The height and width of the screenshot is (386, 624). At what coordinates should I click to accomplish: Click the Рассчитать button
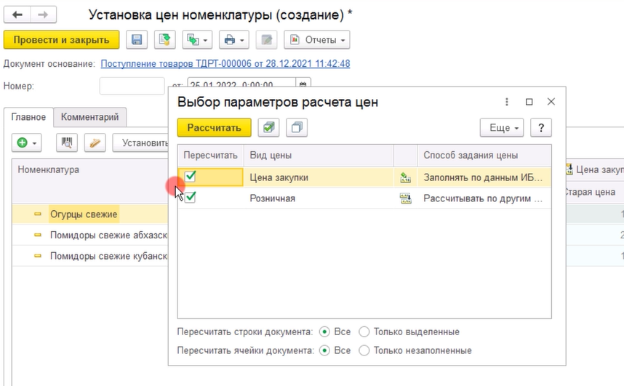point(214,128)
